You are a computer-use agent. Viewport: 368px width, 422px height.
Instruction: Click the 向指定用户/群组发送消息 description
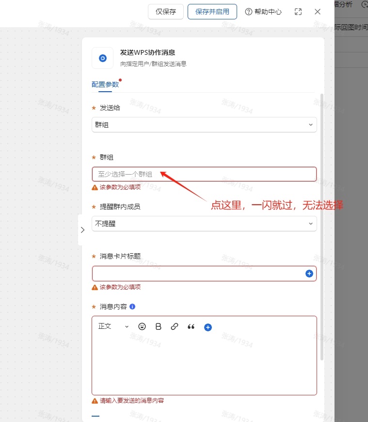tap(153, 64)
